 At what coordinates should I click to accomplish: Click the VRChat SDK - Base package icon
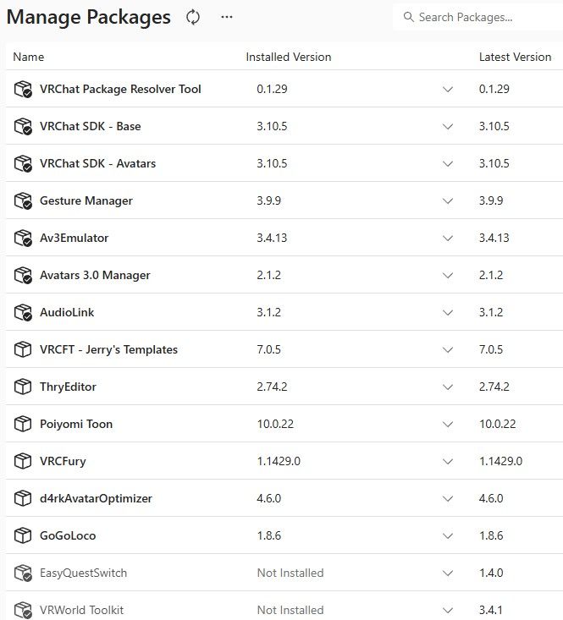tap(23, 127)
